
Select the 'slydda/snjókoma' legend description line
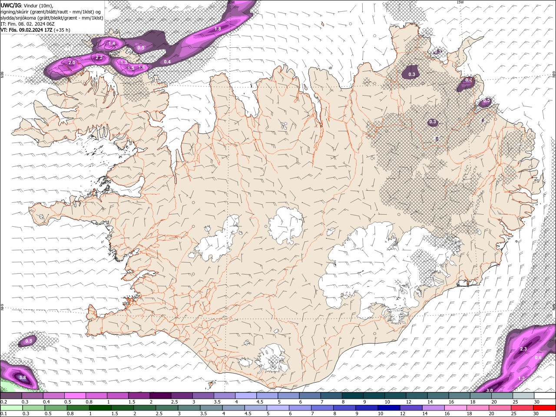52,18
